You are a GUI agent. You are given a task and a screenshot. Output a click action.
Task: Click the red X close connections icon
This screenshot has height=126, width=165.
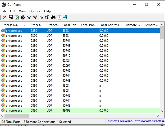coord(5,17)
